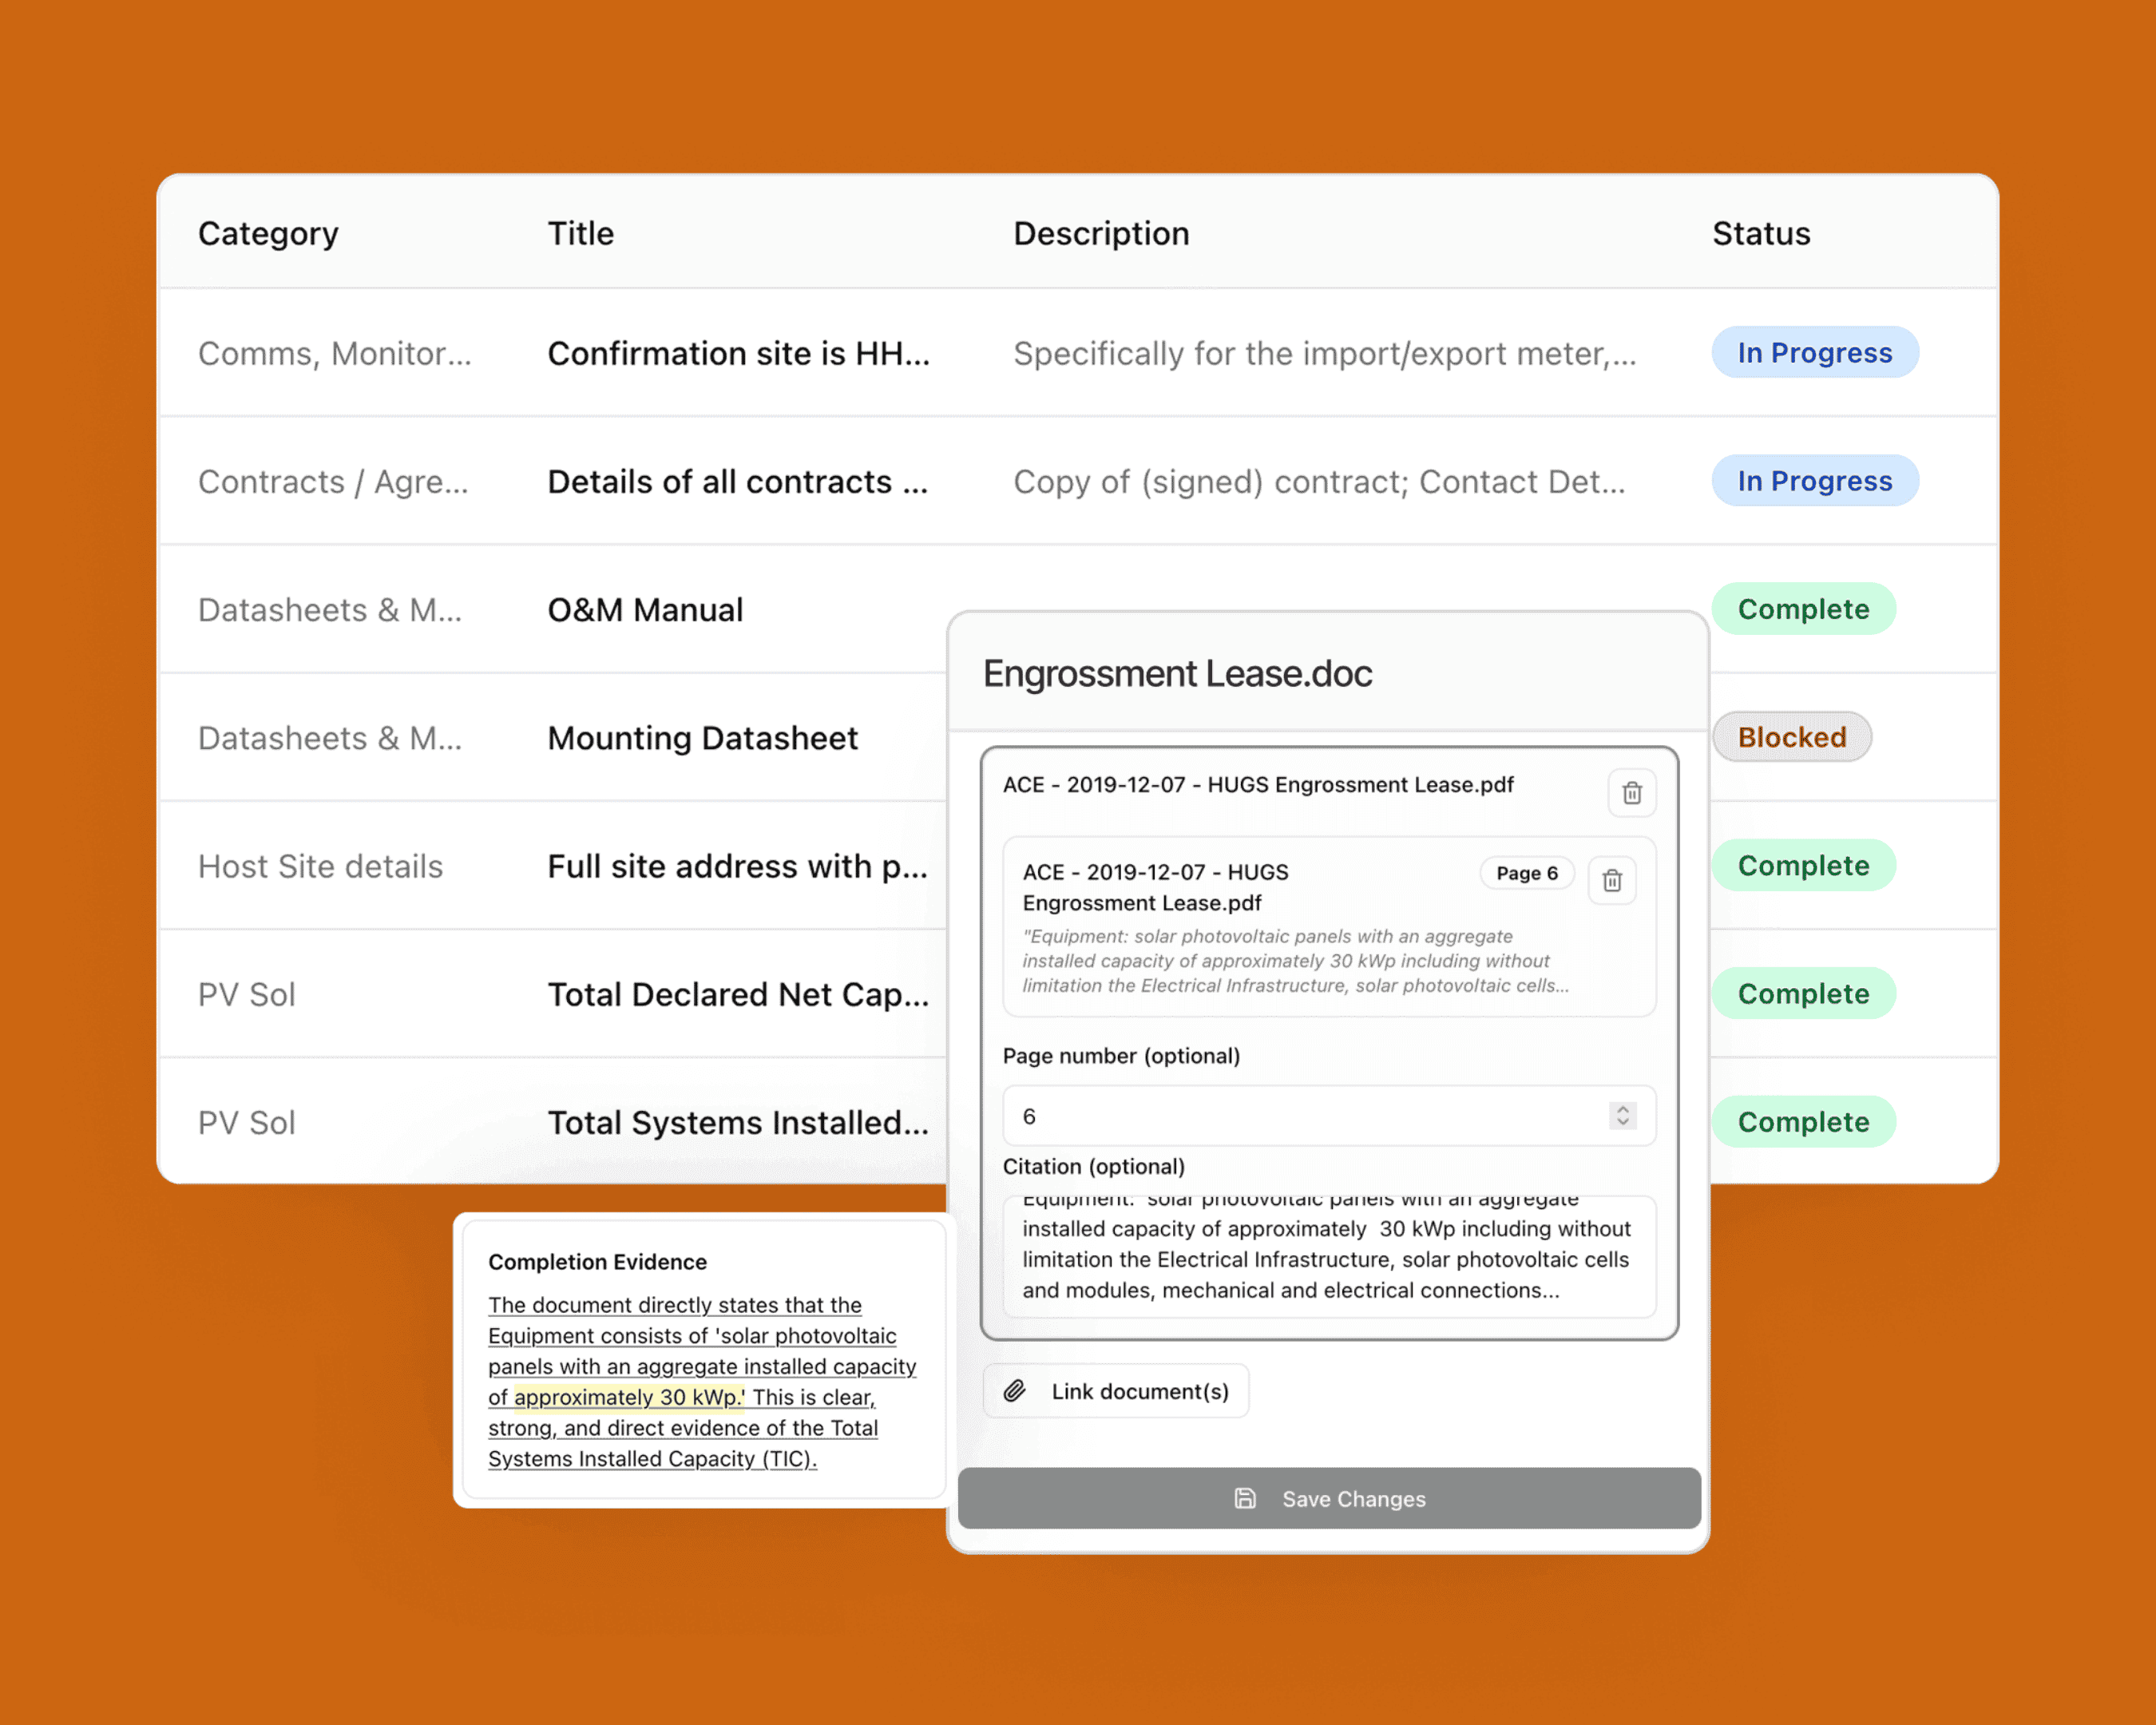Viewport: 2156px width, 1725px height.
Task: Sort by the Category column header
Action: pos(268,233)
